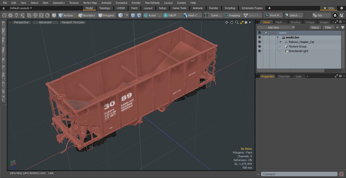
Task: Click the collapse arrow left of Default Layouts
Action: pyautogui.click(x=4, y=8)
